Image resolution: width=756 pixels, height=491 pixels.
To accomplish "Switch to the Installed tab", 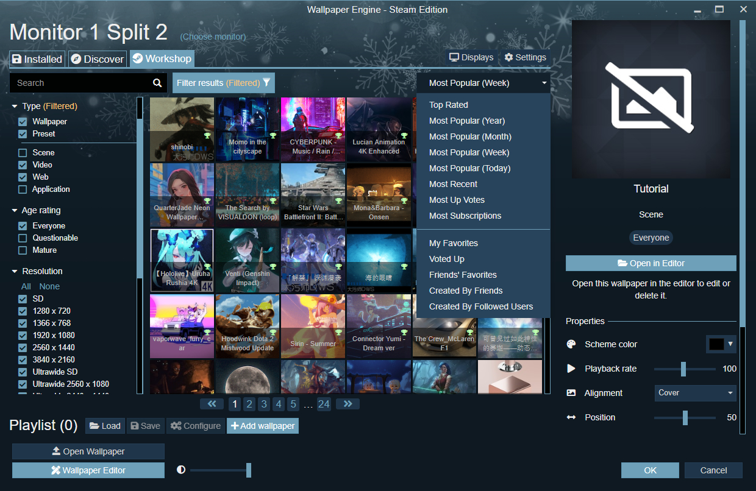I will [x=37, y=59].
